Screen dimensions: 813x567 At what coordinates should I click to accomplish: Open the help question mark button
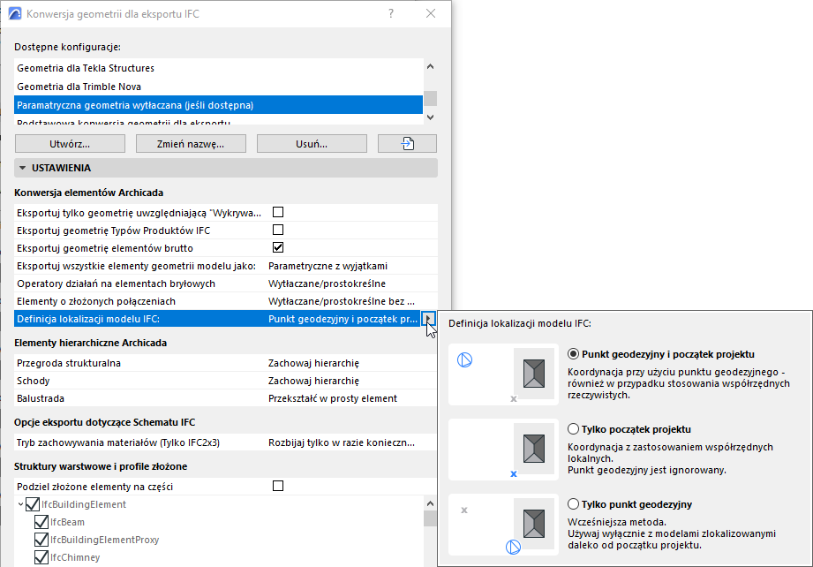coord(391,13)
